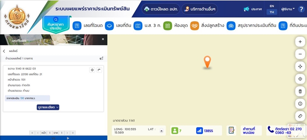Go back from ผลลัพธ์ with arrow
Image resolution: width=307 pixels, height=140 pixels.
(x=4, y=51)
